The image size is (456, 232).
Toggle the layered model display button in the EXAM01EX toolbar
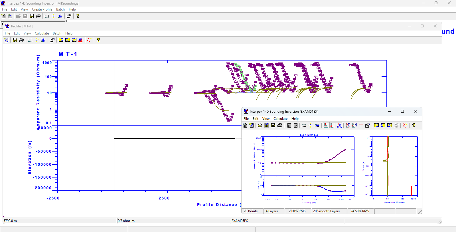point(326,125)
